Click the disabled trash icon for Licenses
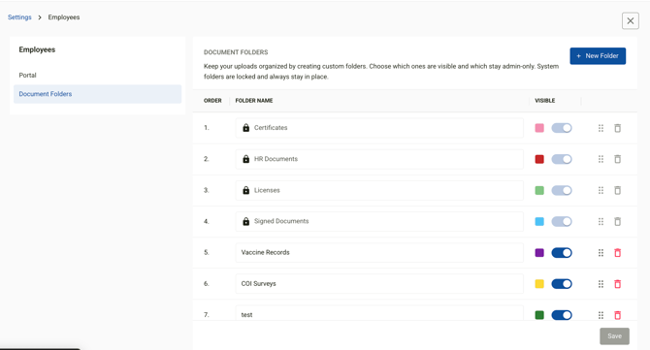The height and width of the screenshot is (350, 650). [x=617, y=190]
